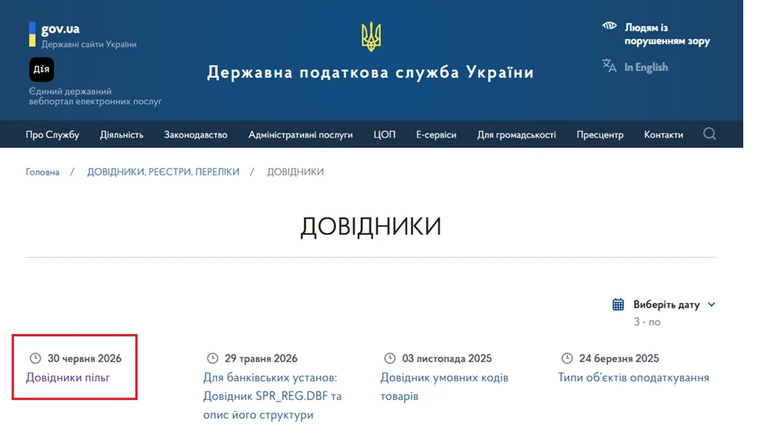Open Адміністративні послуги menu
Viewport: 758px width, 435px height.
300,134
